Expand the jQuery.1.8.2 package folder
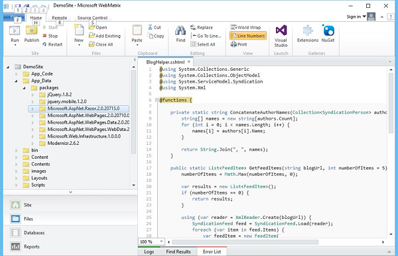Viewport: 398px width, 256px height. click(33, 95)
